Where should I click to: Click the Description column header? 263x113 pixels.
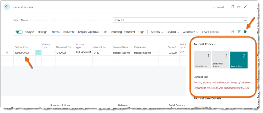140,47
